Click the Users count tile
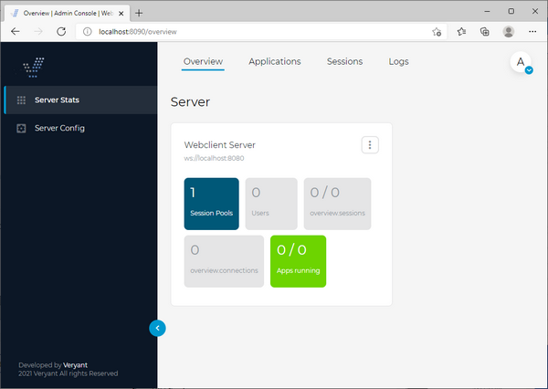Viewport: 548px width, 389px height. 271,204
